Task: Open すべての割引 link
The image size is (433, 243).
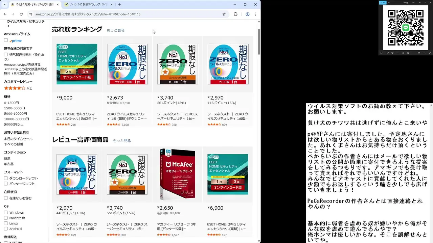Action: click(x=13, y=144)
